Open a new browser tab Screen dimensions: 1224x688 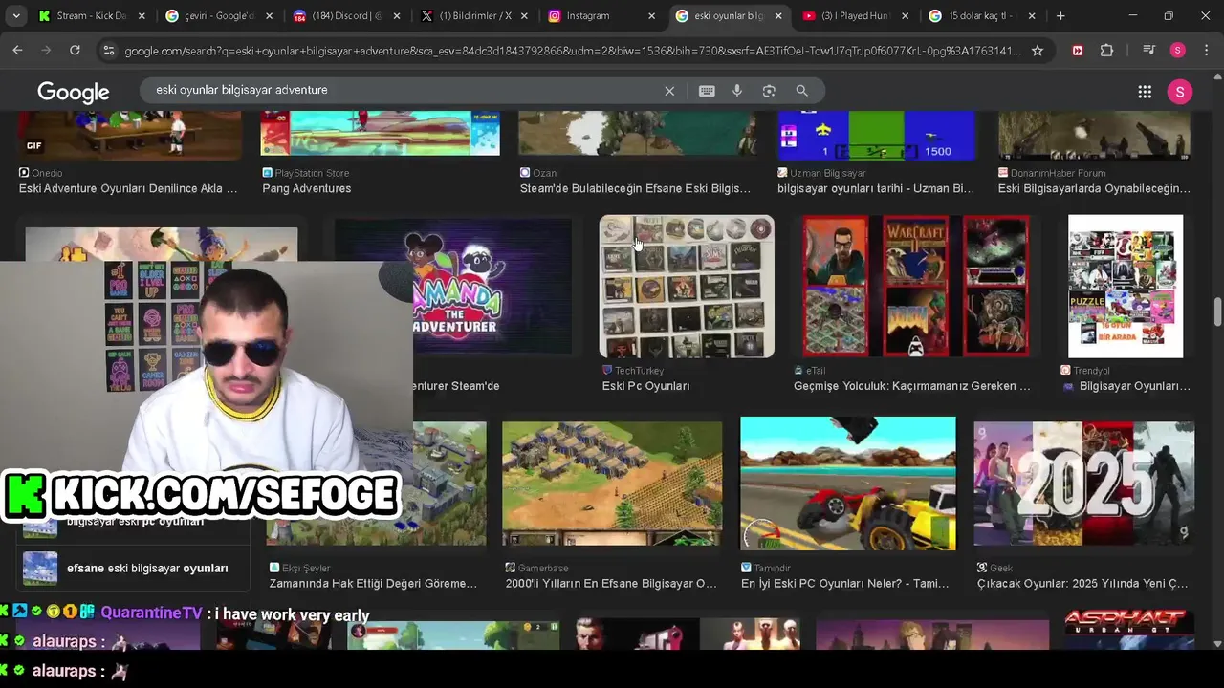1060,16
